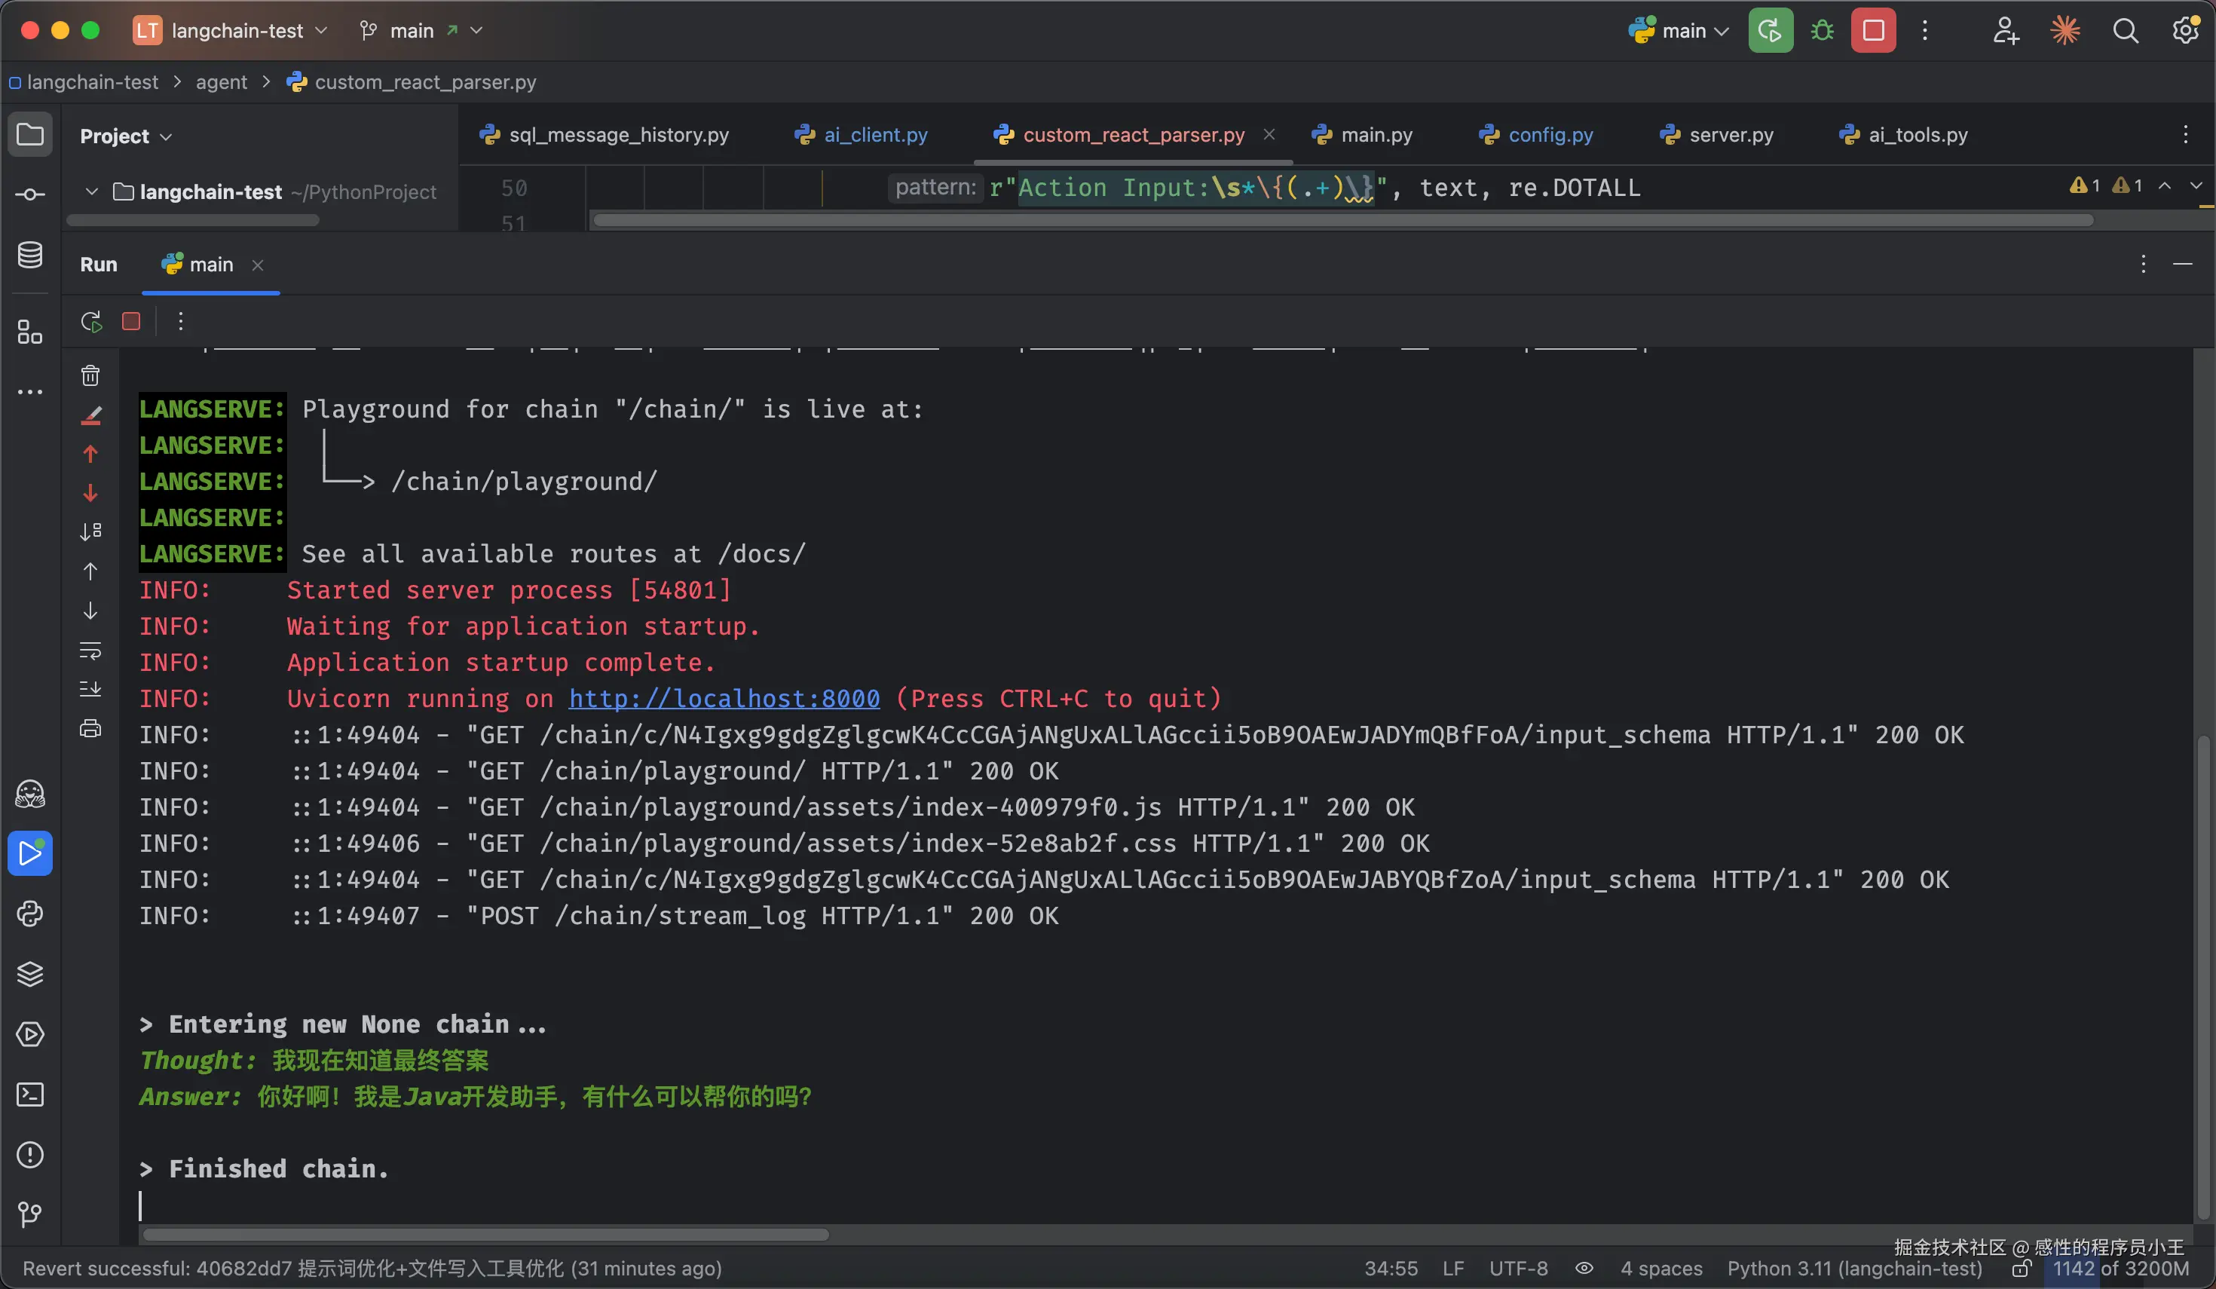Open the http://localhost:8000 link

coord(724,699)
